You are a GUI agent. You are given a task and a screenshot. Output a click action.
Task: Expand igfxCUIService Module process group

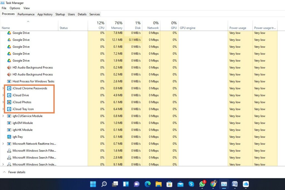pos(3,116)
